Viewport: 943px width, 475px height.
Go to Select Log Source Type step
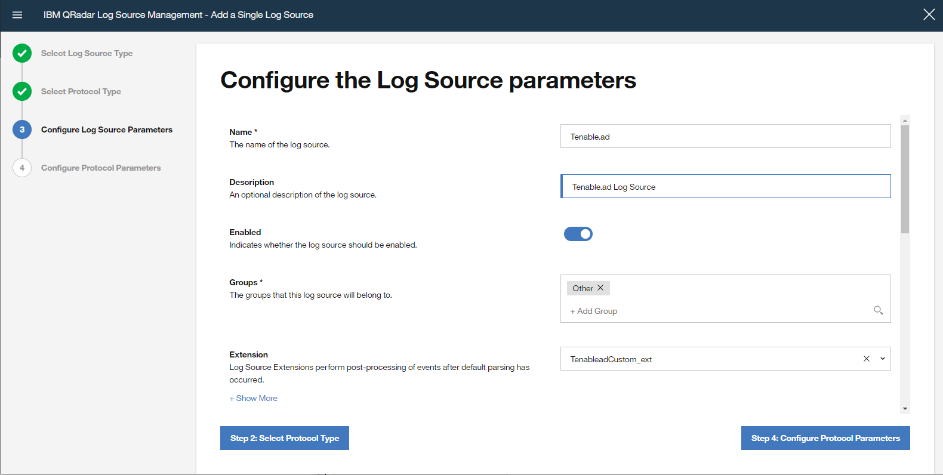(x=87, y=53)
